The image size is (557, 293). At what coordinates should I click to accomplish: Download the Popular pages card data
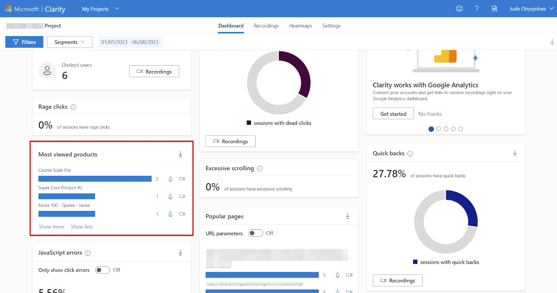pyautogui.click(x=347, y=216)
